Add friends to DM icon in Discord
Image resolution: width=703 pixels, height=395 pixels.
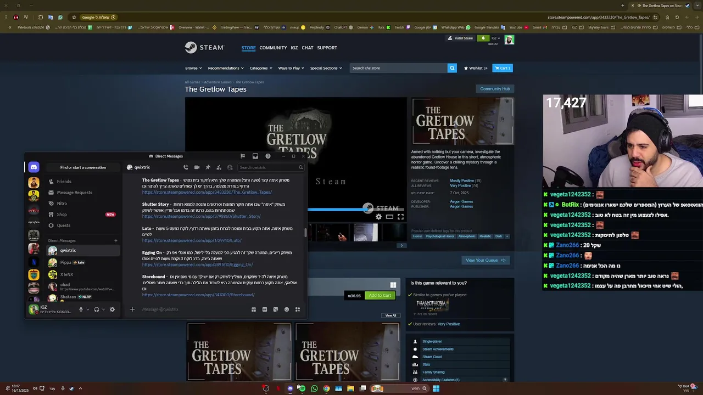coord(219,167)
